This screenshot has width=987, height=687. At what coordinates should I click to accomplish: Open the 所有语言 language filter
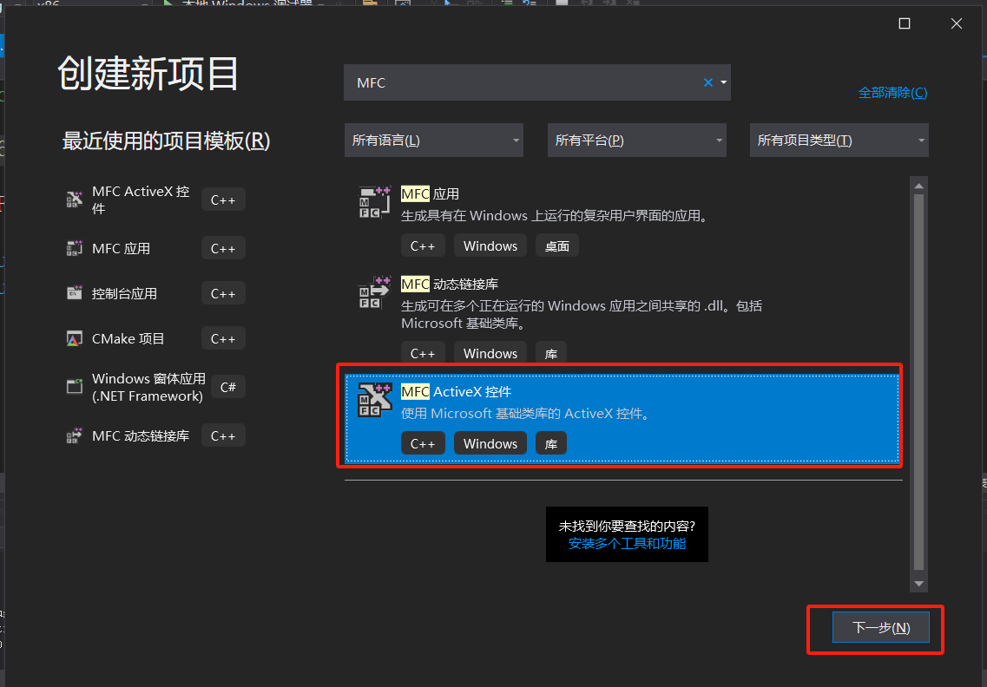click(434, 141)
